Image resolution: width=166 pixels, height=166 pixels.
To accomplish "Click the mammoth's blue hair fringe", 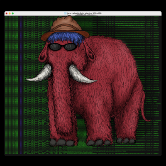I will [66, 38].
